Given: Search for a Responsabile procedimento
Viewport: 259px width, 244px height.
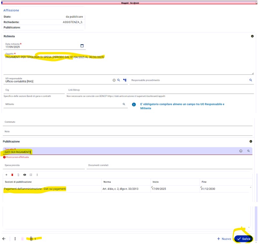Looking at the screenshot, I should 251,80.
